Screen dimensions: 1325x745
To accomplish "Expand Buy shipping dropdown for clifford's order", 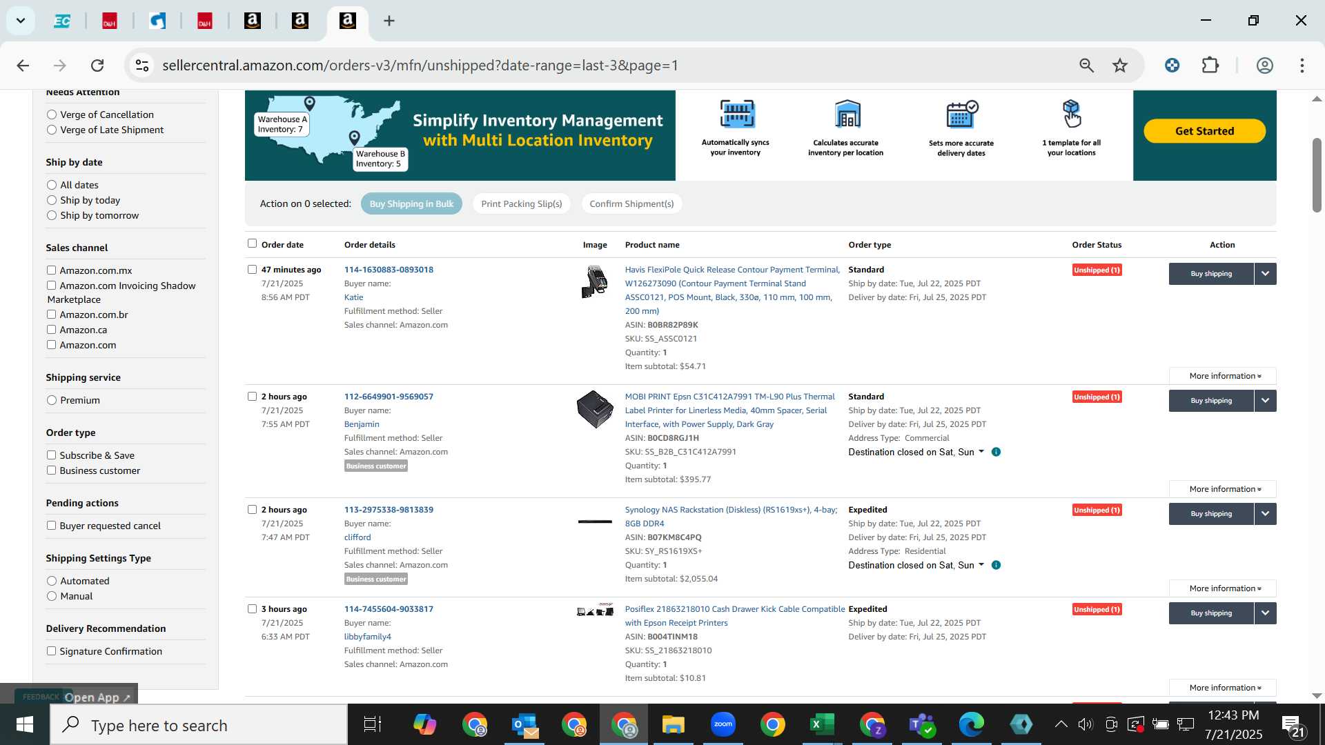I will pyautogui.click(x=1265, y=514).
